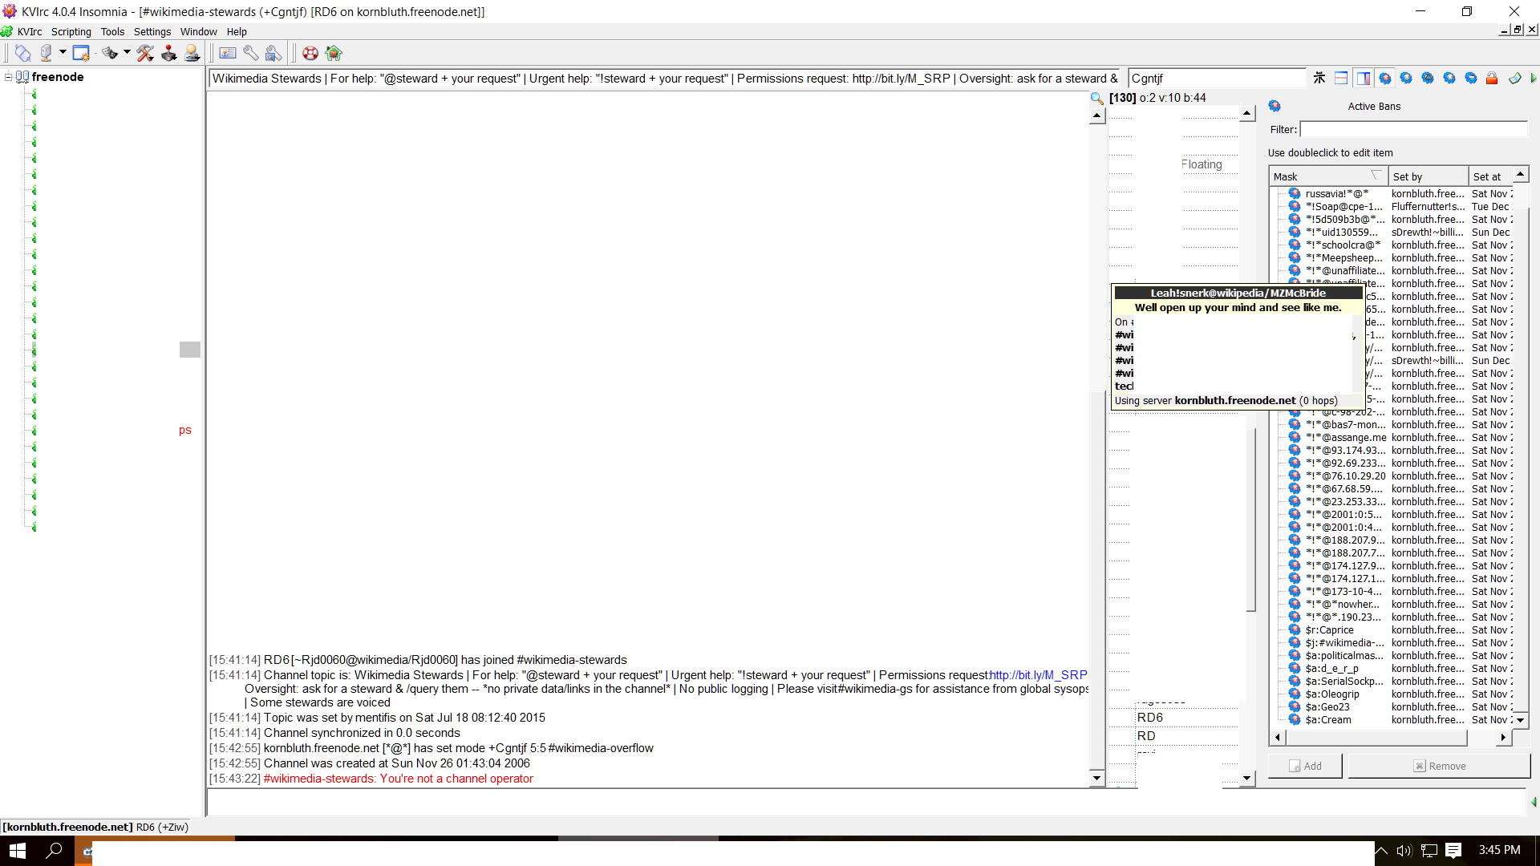Open the taskbar hidden icons chevron
The image size is (1540, 866).
[1381, 850]
